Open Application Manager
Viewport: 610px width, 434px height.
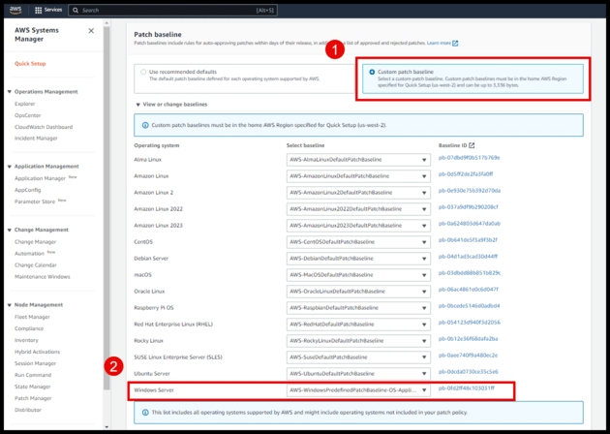point(40,178)
